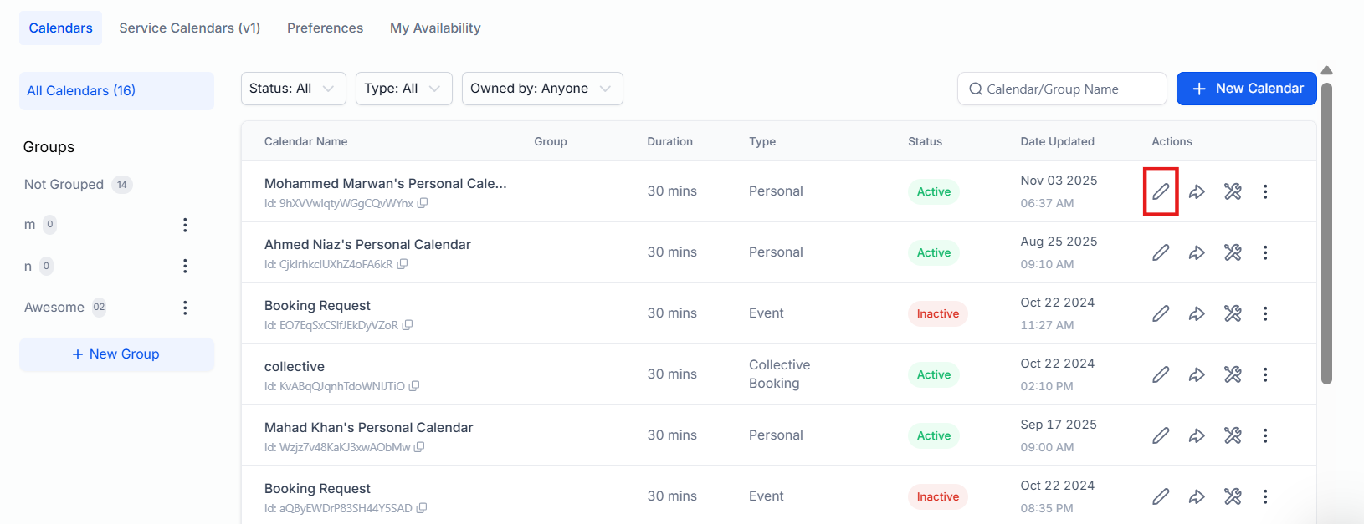The width and height of the screenshot is (1364, 524).
Task: Copy ID of Mohammed Marwan's calendar
Action: (x=423, y=203)
